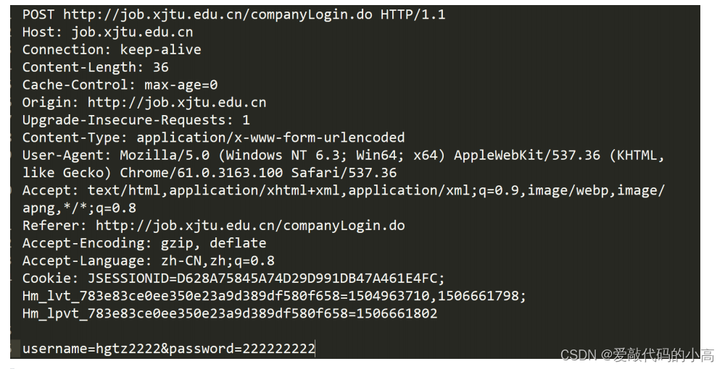Click the Accept-Language zh-CN line
Screen dimensions: 725x369
pos(149,260)
